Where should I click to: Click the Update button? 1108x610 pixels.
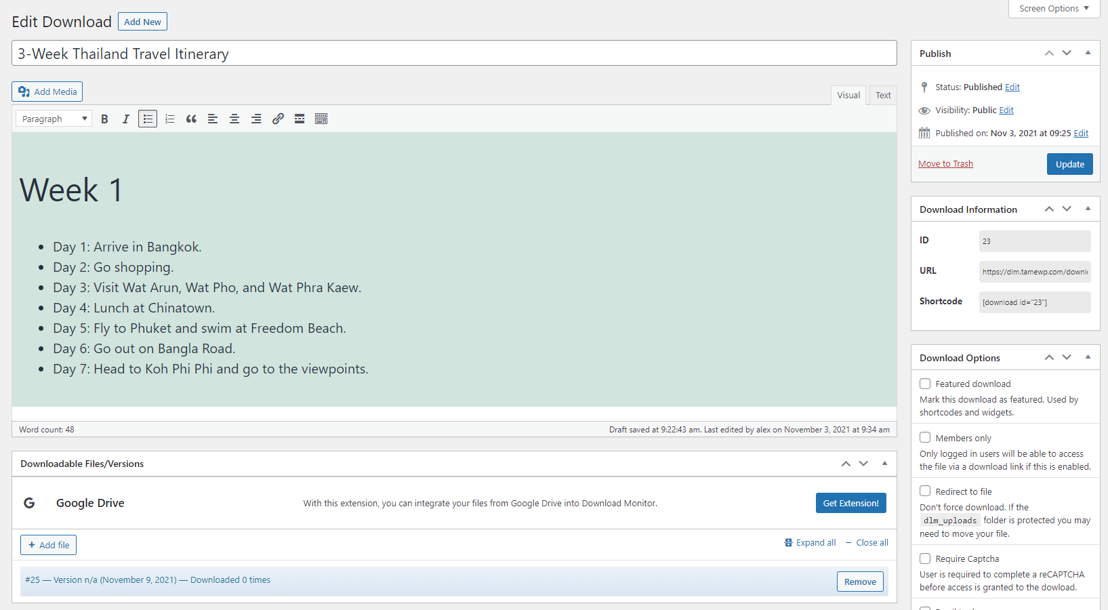click(1069, 164)
